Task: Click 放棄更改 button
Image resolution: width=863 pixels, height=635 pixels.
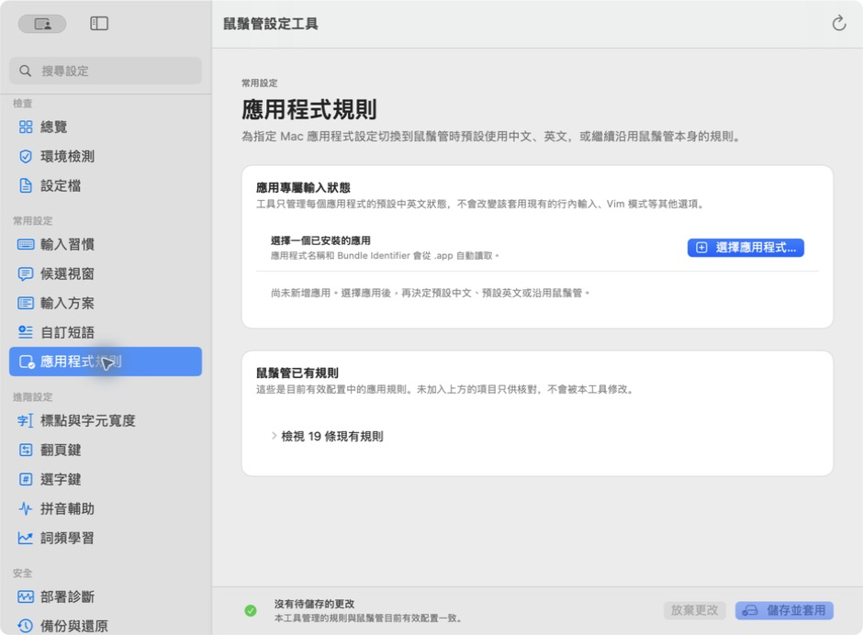Action: click(695, 610)
